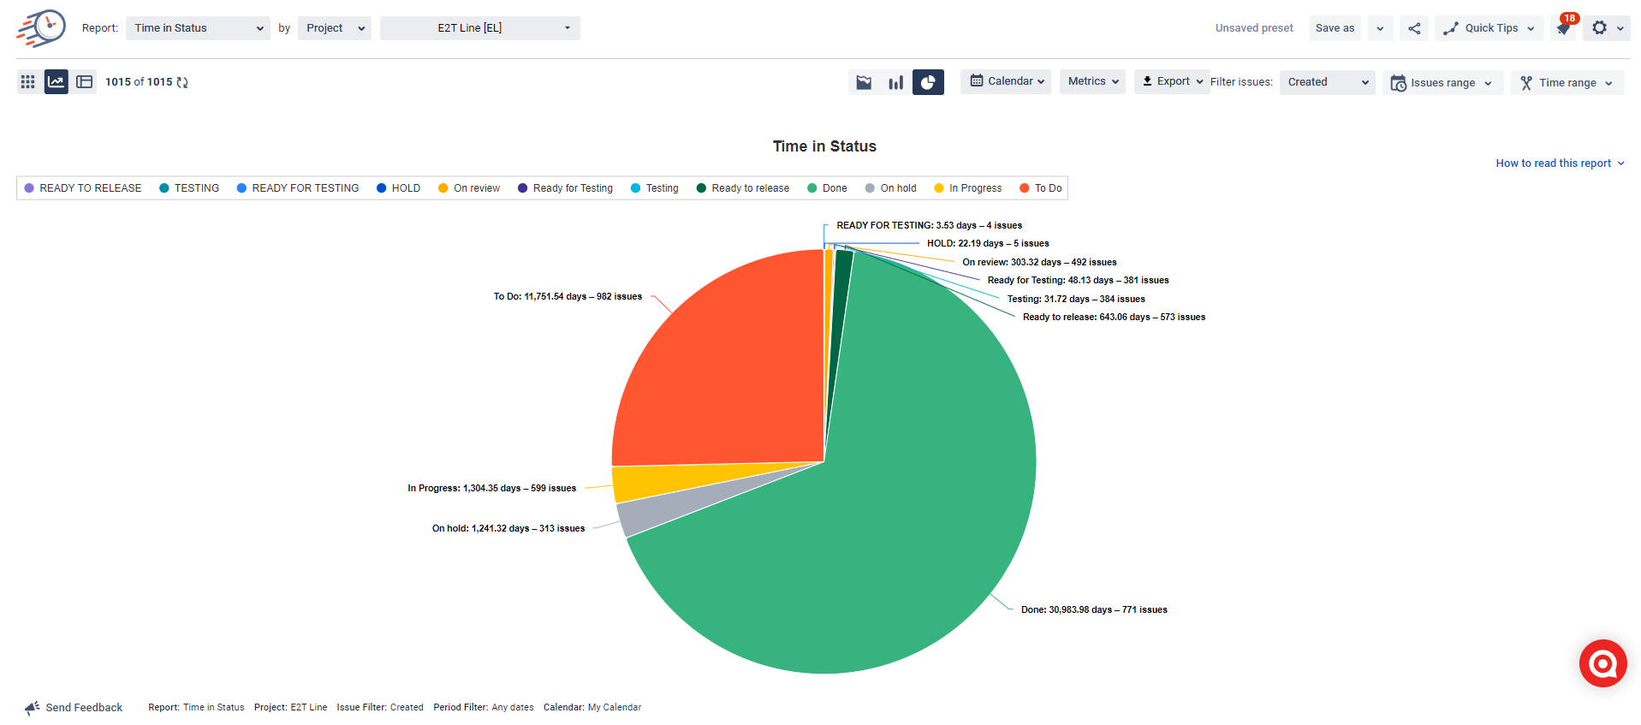This screenshot has width=1641, height=725.
Task: Switch to grid view icon
Action: coord(28,82)
